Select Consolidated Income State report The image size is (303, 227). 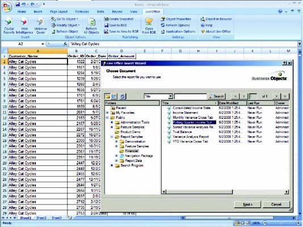point(191,108)
